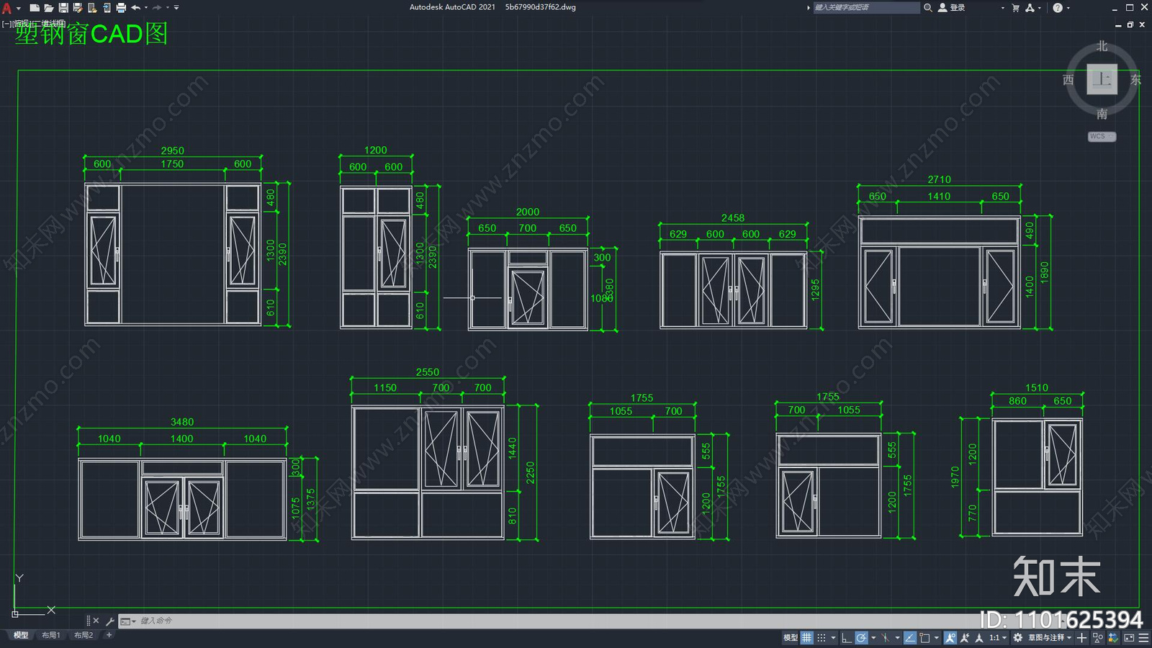
Task: Expand the redo history dropdown
Action: click(x=168, y=8)
